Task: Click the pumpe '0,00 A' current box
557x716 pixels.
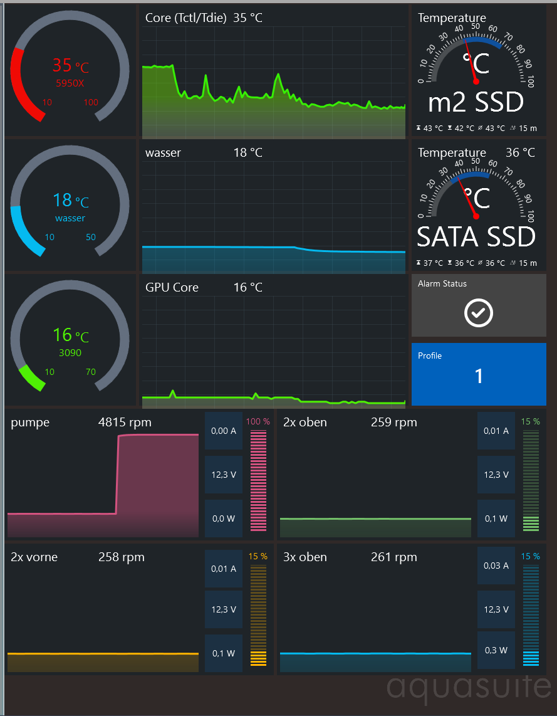Action: tap(224, 431)
